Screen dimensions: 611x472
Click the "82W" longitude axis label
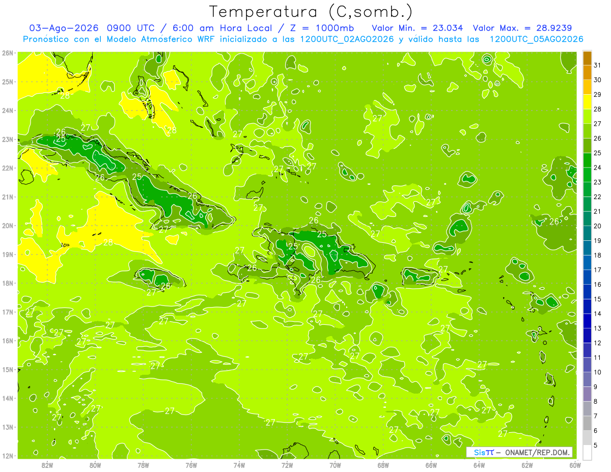tap(47, 465)
